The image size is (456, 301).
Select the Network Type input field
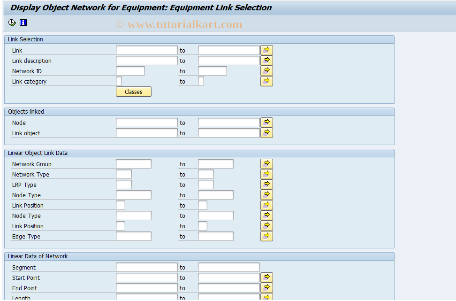pos(123,174)
